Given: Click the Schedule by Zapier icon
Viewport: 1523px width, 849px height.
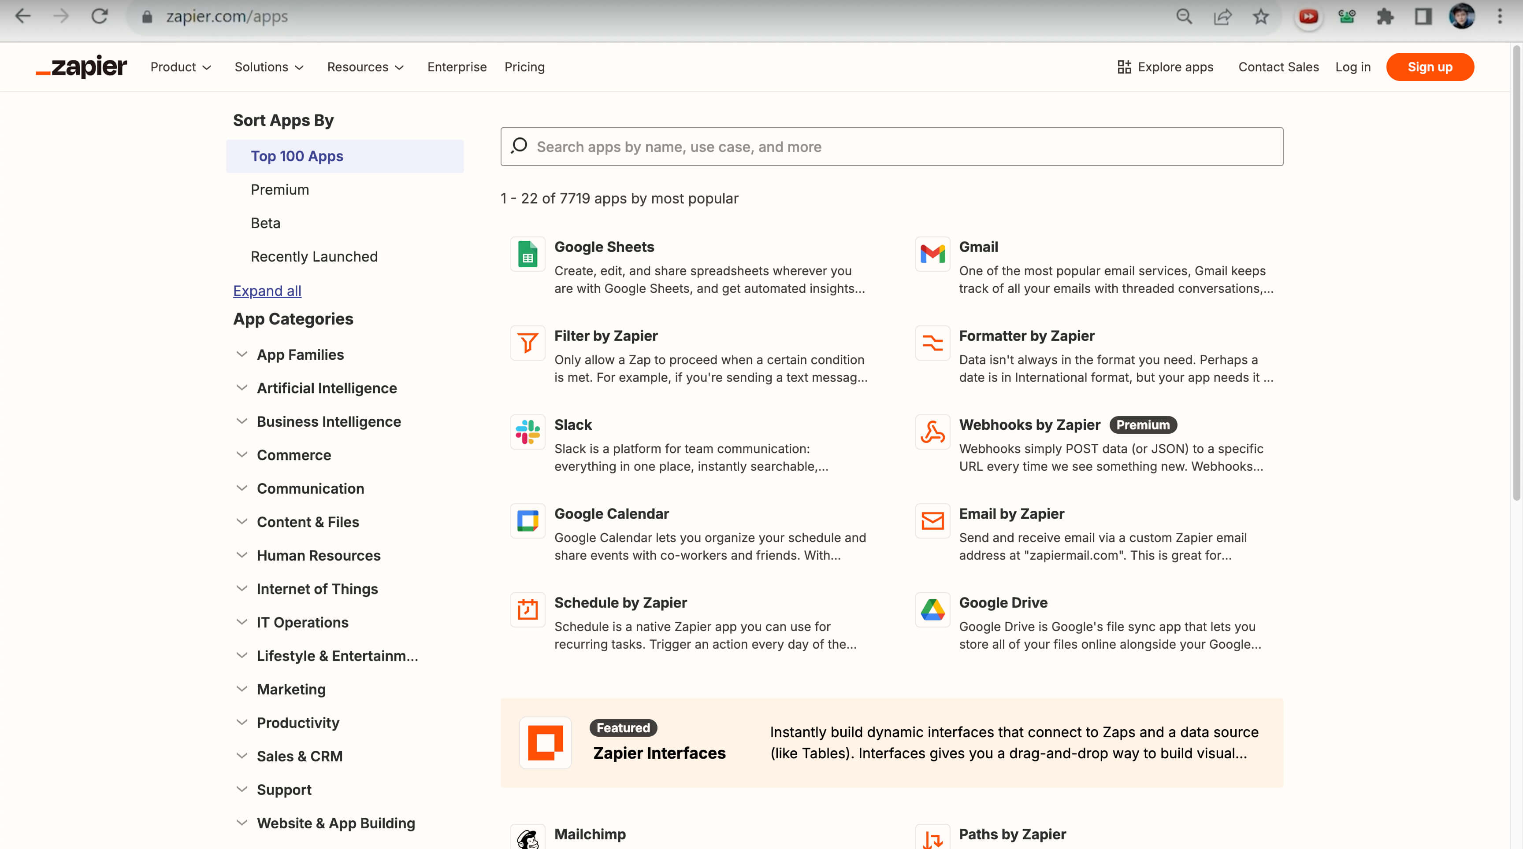Looking at the screenshot, I should pyautogui.click(x=527, y=610).
